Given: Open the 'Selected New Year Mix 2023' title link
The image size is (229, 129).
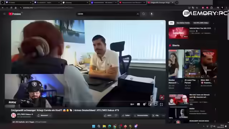Looking at the screenshot, I should pyautogui.click(x=200, y=28).
